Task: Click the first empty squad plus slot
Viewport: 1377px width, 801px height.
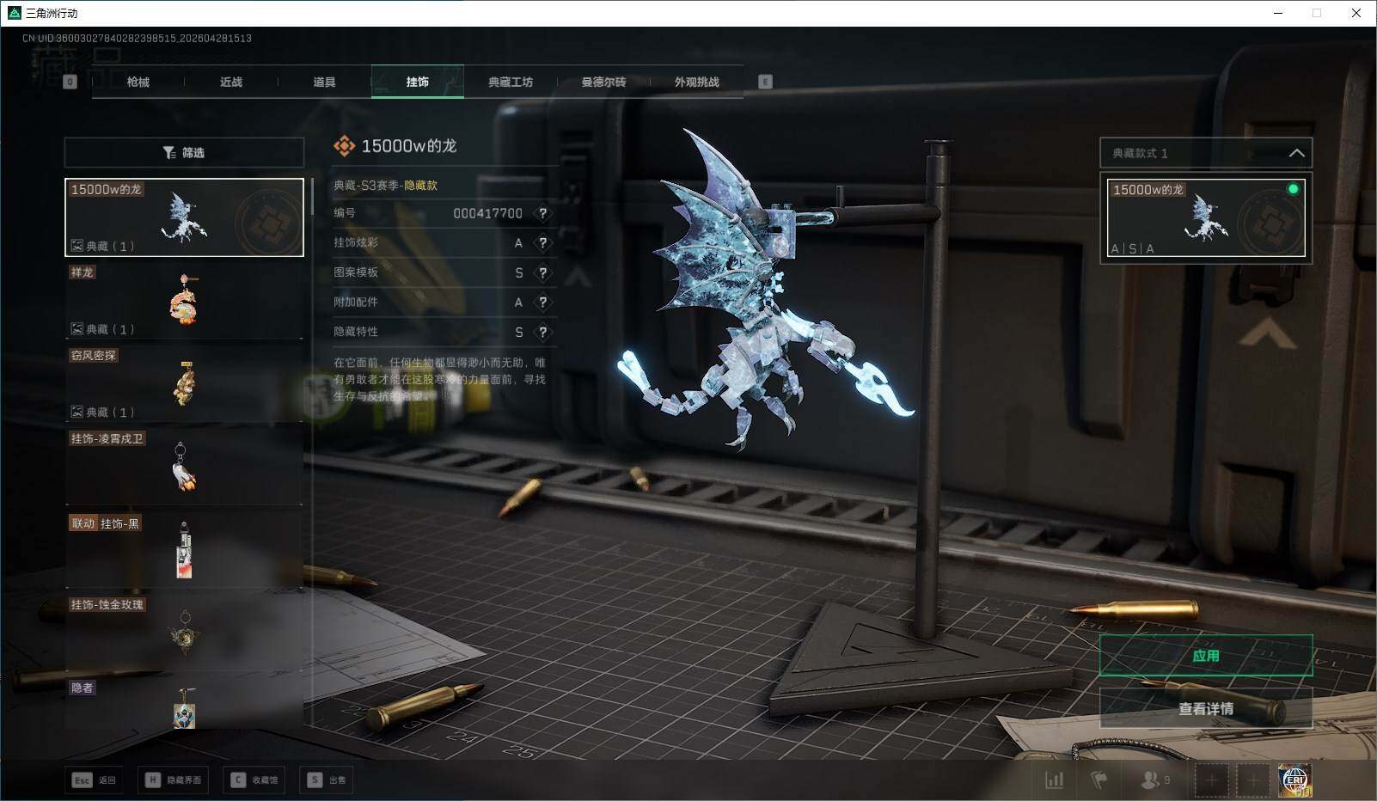Action: pyautogui.click(x=1211, y=780)
